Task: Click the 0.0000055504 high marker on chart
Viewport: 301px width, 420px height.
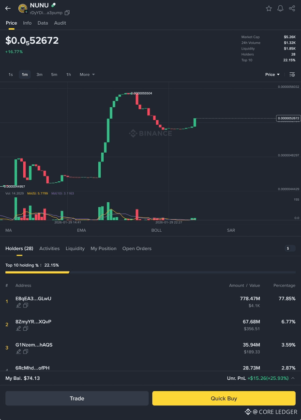Action: click(x=141, y=93)
